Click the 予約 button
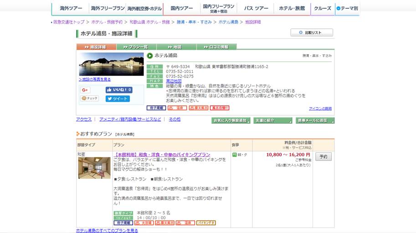The height and width of the screenshot is (233, 416). tap(324, 156)
